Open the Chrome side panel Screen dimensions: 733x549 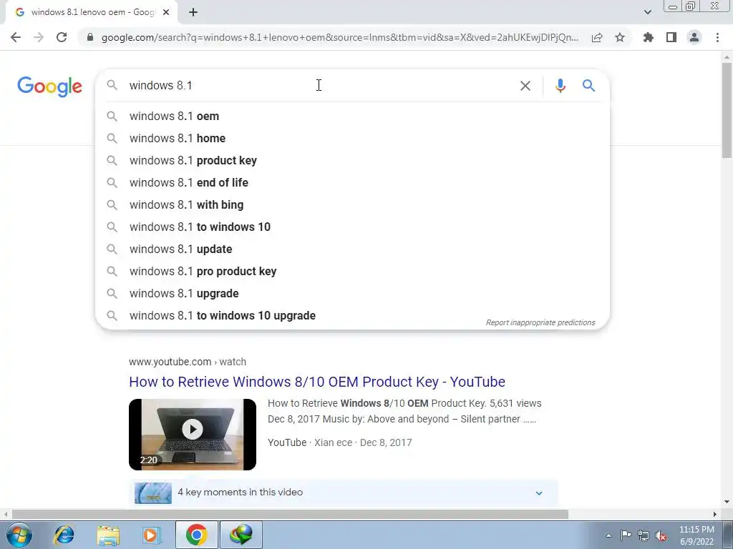(671, 37)
